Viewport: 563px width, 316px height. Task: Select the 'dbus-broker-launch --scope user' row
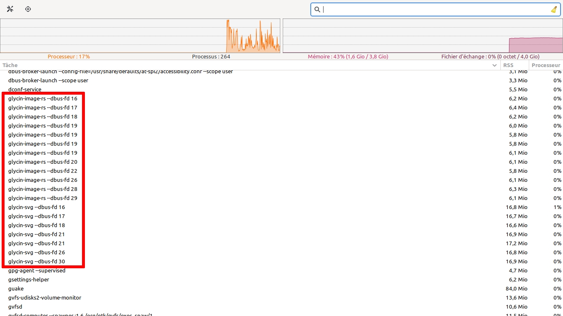coord(281,80)
